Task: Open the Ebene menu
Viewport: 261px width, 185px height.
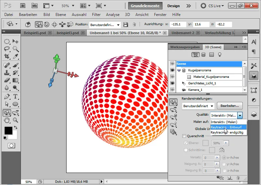Action: pos(61,15)
